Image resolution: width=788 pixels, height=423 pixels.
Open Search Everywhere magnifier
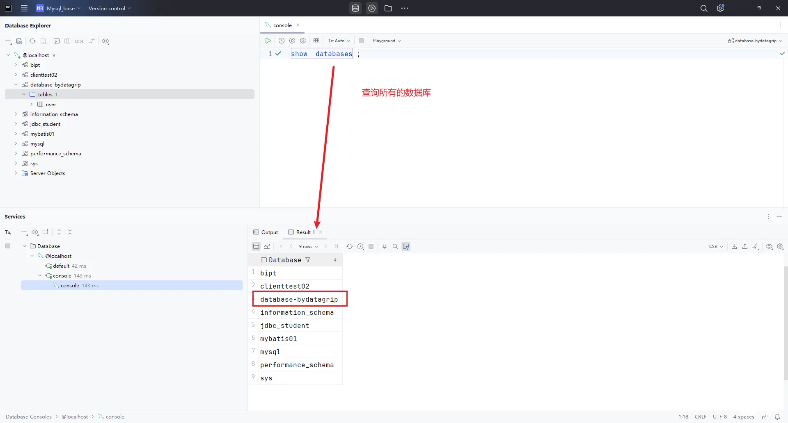[704, 8]
